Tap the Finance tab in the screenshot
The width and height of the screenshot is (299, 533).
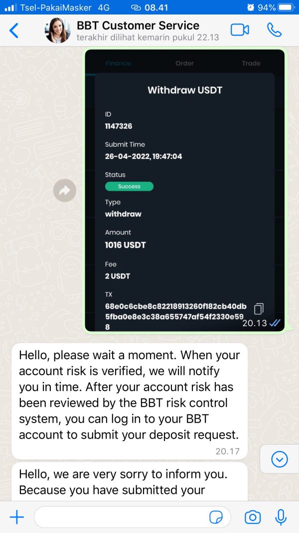[118, 63]
